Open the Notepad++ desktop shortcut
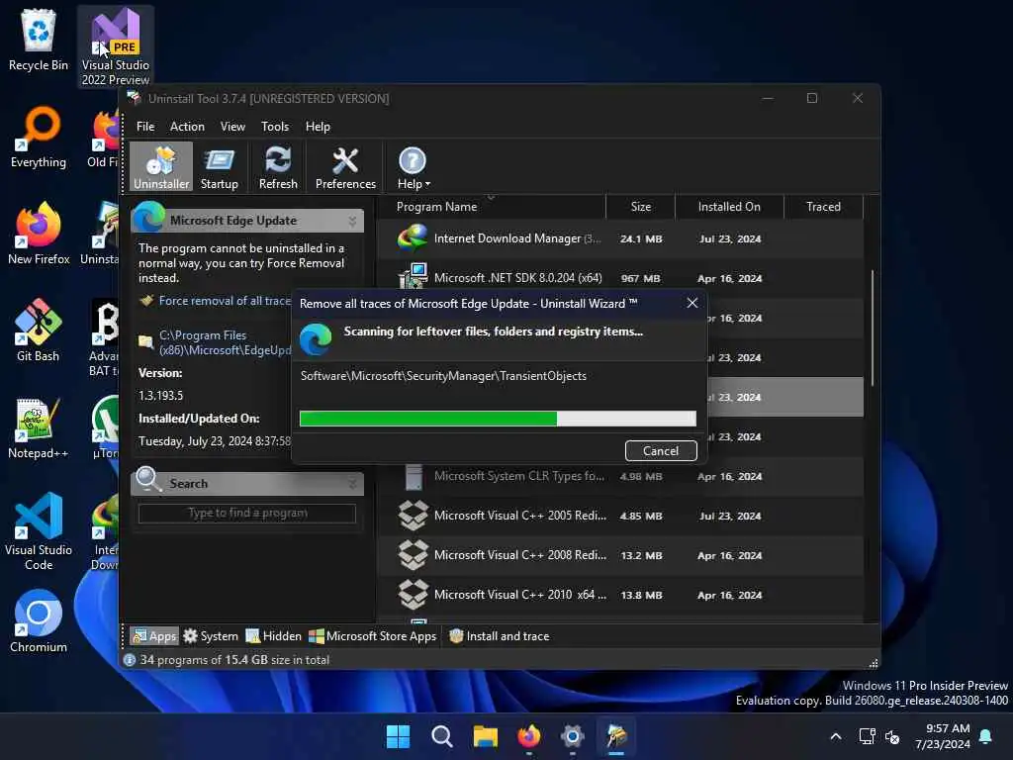 39,427
